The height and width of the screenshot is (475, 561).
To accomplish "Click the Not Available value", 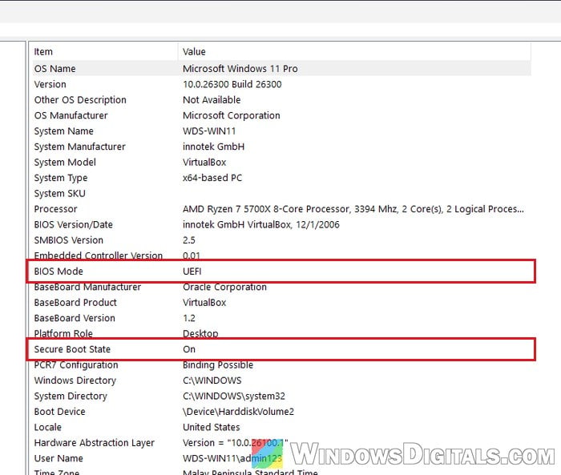I will (x=212, y=100).
